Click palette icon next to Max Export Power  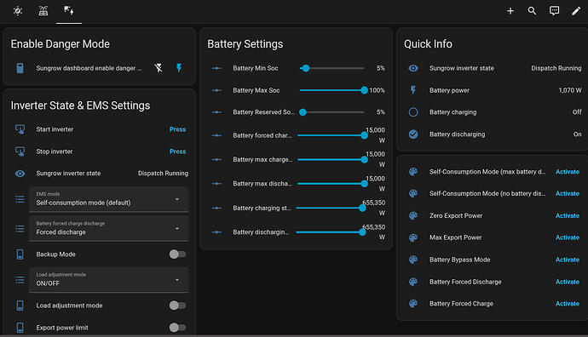(x=413, y=237)
